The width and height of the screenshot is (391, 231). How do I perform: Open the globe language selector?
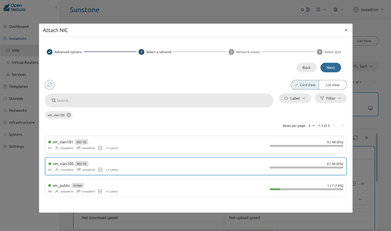(338, 10)
